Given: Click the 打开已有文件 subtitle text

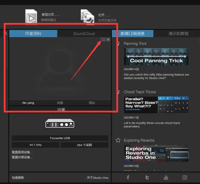Looking at the screenshot, I should click(107, 20).
